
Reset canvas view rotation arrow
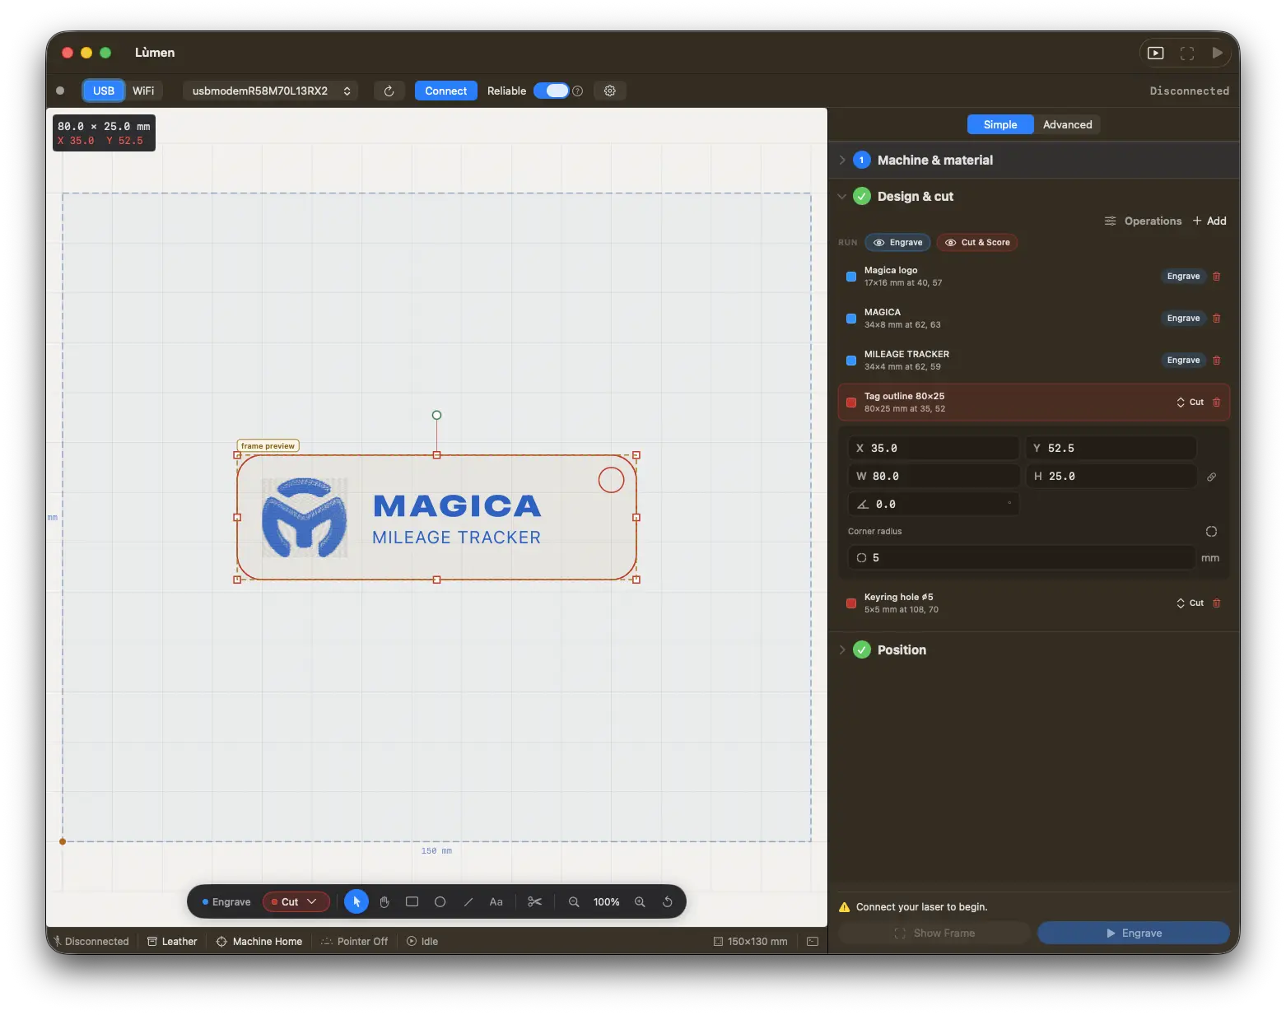coord(668,901)
